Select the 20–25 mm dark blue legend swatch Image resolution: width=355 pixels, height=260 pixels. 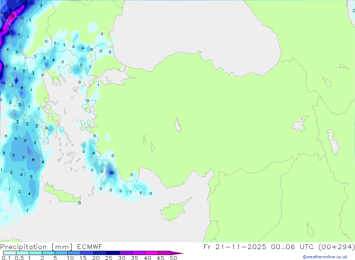coord(100,253)
